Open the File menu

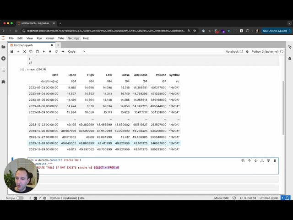coord(11,38)
